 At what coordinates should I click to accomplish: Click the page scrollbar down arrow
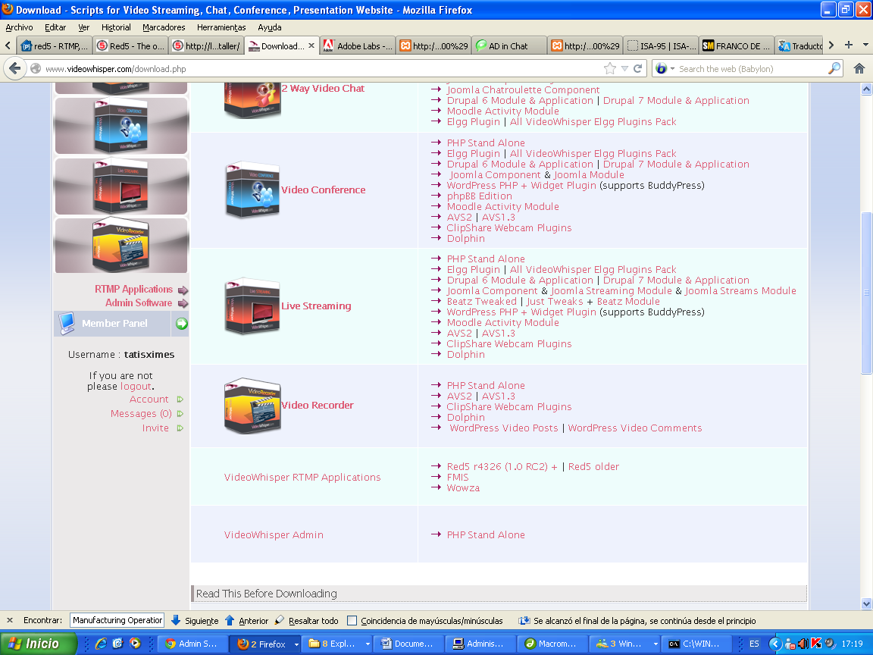[x=866, y=603]
